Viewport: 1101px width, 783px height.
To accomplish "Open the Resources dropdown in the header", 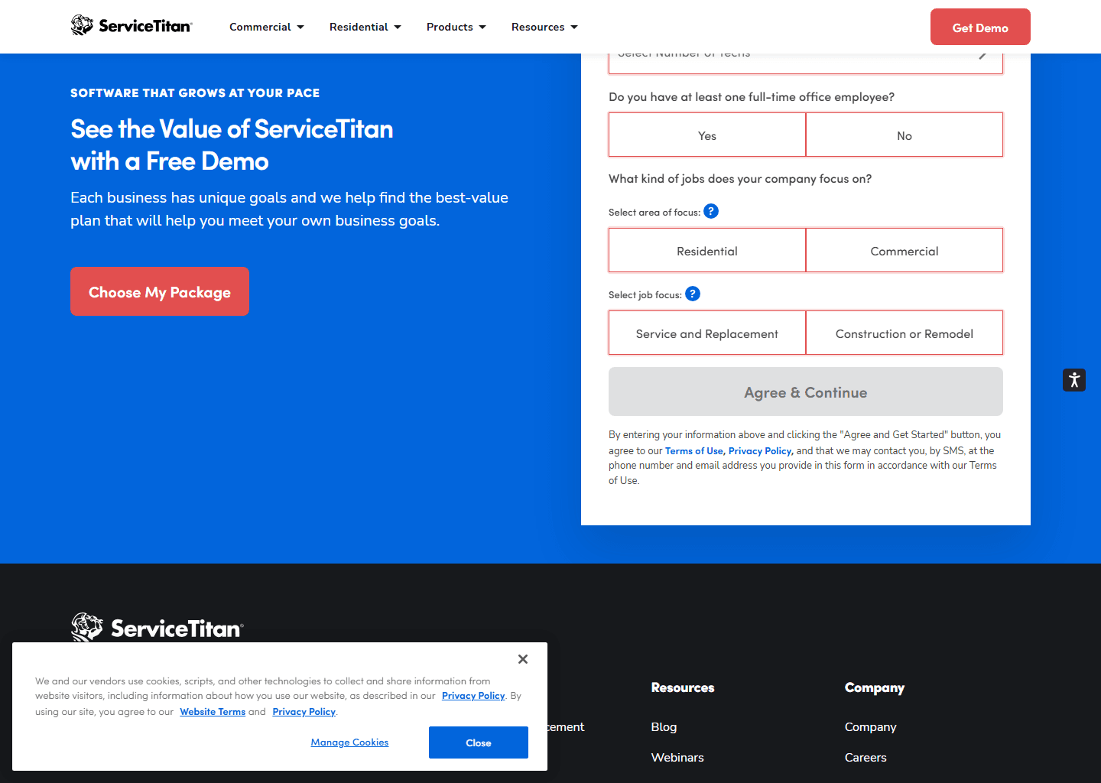I will click(x=544, y=27).
